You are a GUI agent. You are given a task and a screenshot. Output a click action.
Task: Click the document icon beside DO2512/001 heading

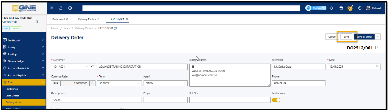[x=377, y=48]
